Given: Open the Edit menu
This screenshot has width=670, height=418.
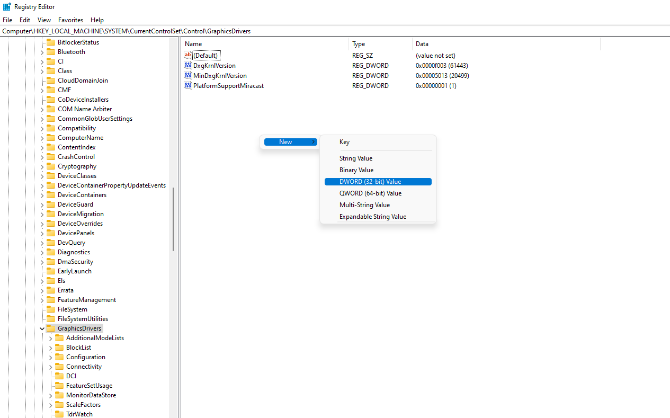Looking at the screenshot, I should 25,20.
